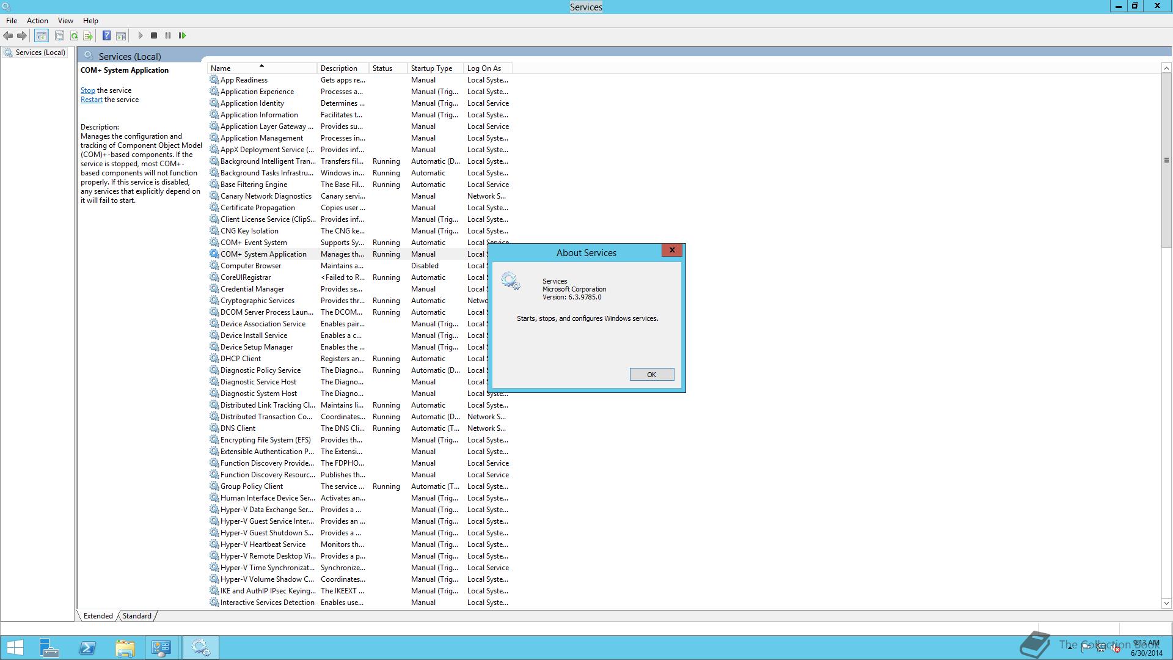Select the Group Policy Client service
Image resolution: width=1173 pixels, height=660 pixels.
coord(359,486)
